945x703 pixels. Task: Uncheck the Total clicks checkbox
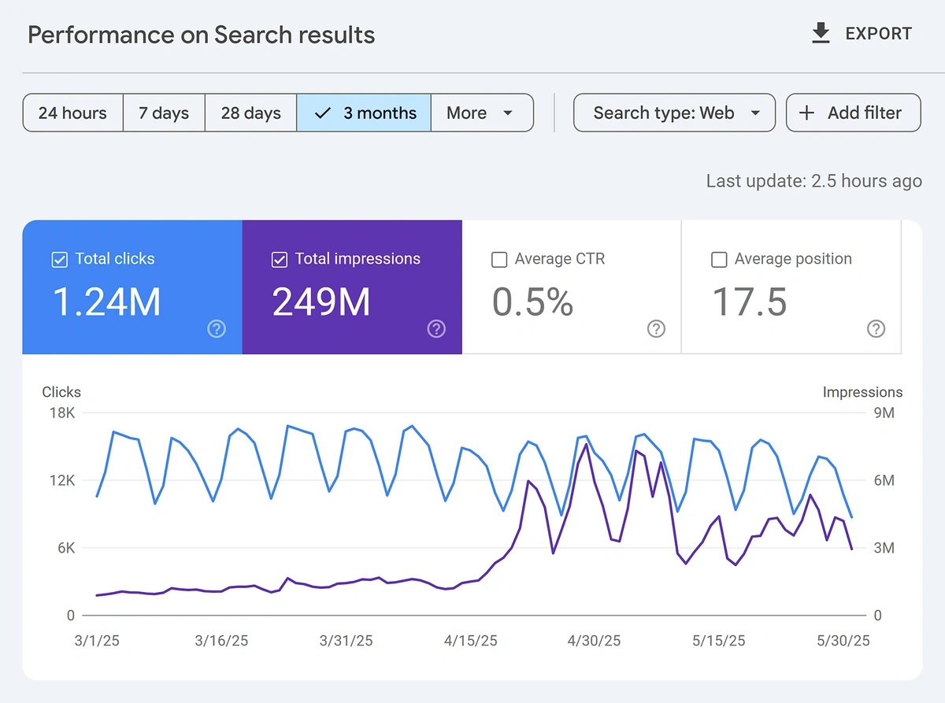pos(59,260)
